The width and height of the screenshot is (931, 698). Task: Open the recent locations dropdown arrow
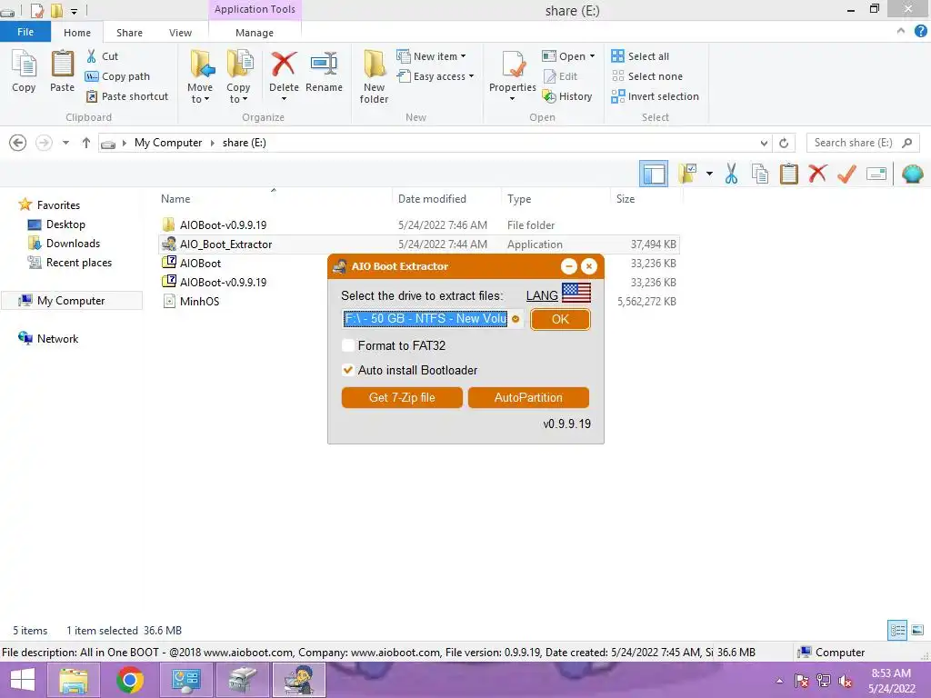click(65, 143)
